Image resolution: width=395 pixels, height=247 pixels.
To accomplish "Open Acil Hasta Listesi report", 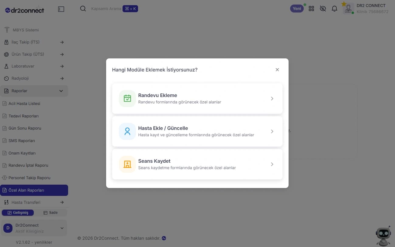I will (x=34, y=103).
